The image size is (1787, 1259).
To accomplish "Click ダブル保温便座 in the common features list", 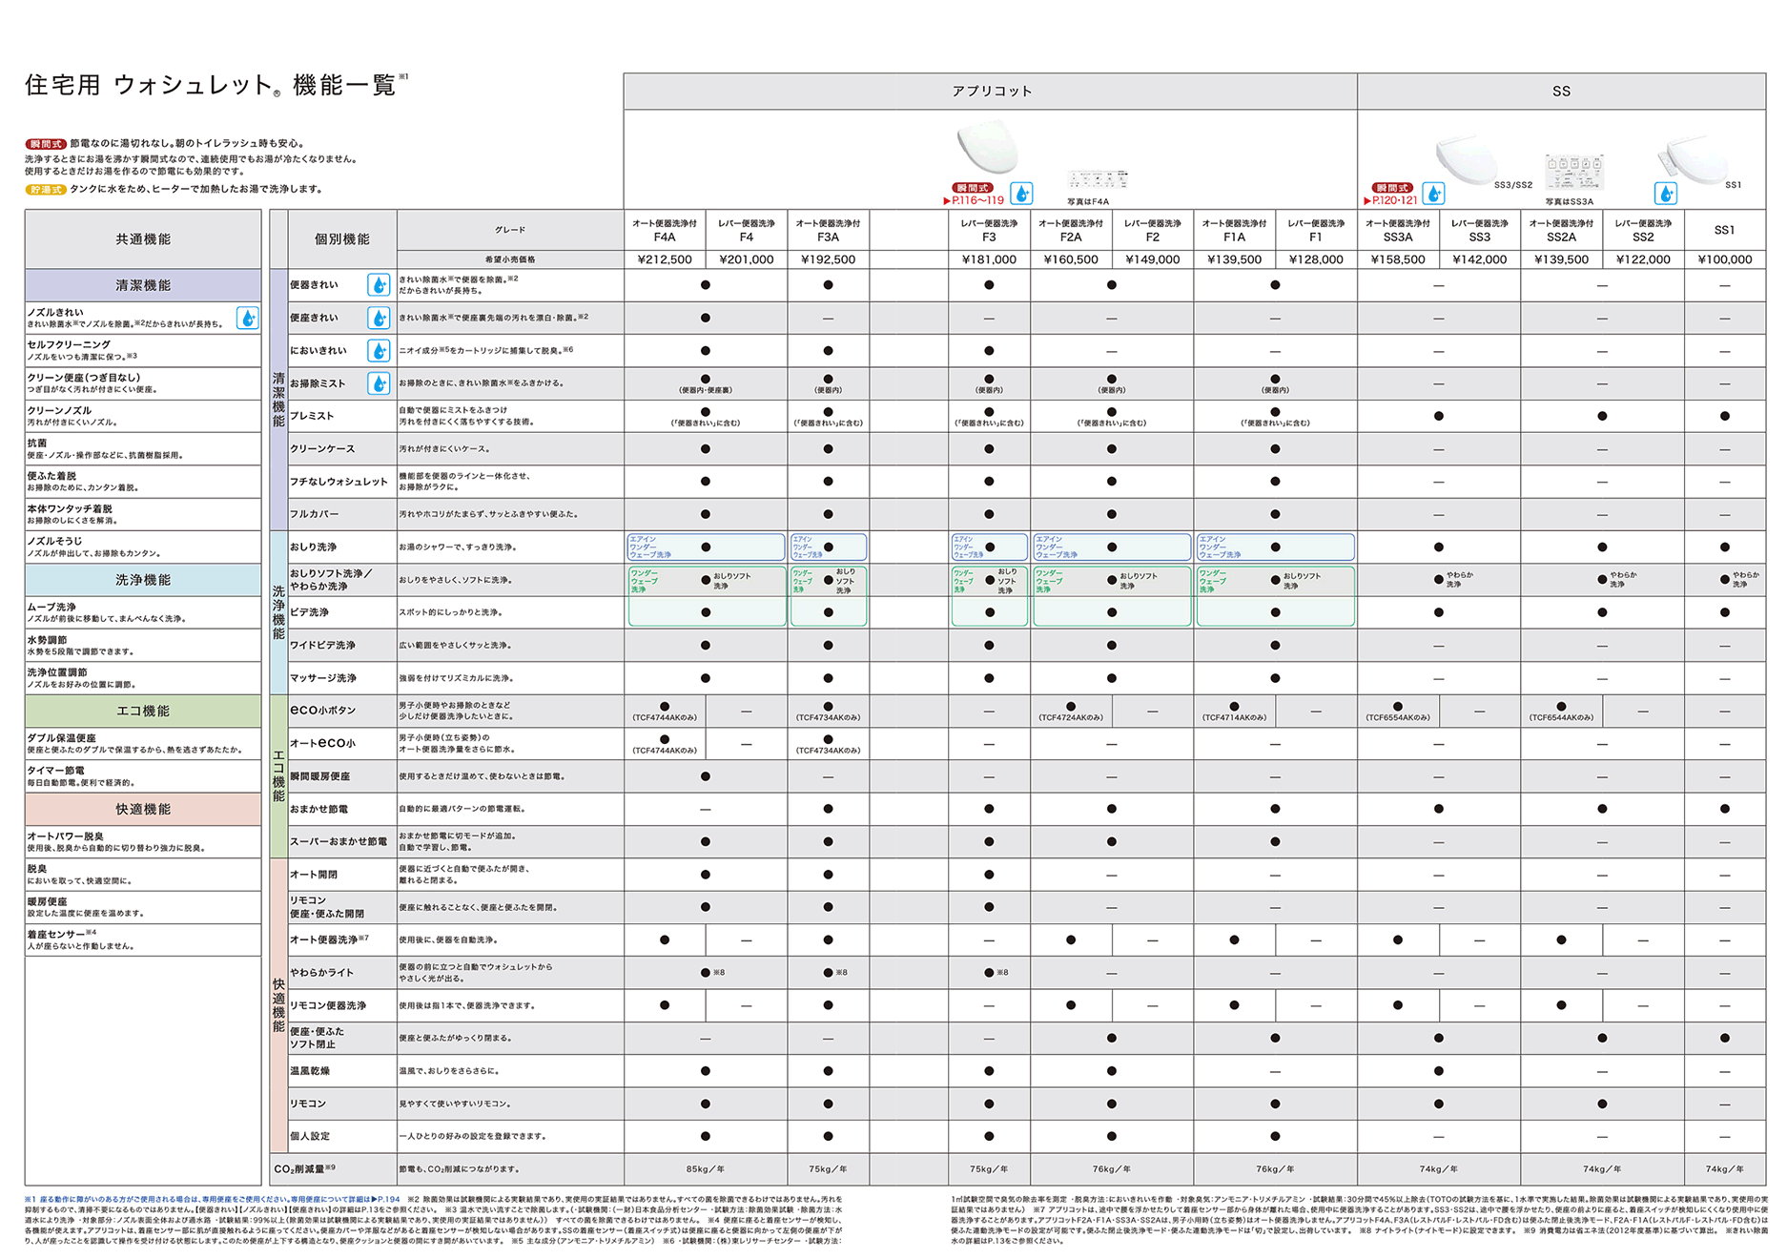I will point(61,737).
